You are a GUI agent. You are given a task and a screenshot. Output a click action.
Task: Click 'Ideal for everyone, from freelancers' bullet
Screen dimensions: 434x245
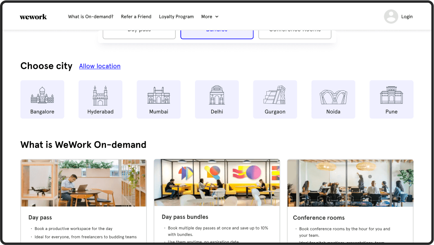(x=86, y=237)
